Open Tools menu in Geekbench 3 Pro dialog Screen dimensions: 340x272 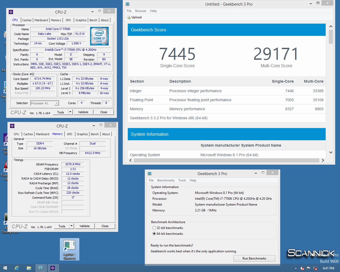(x=182, y=180)
